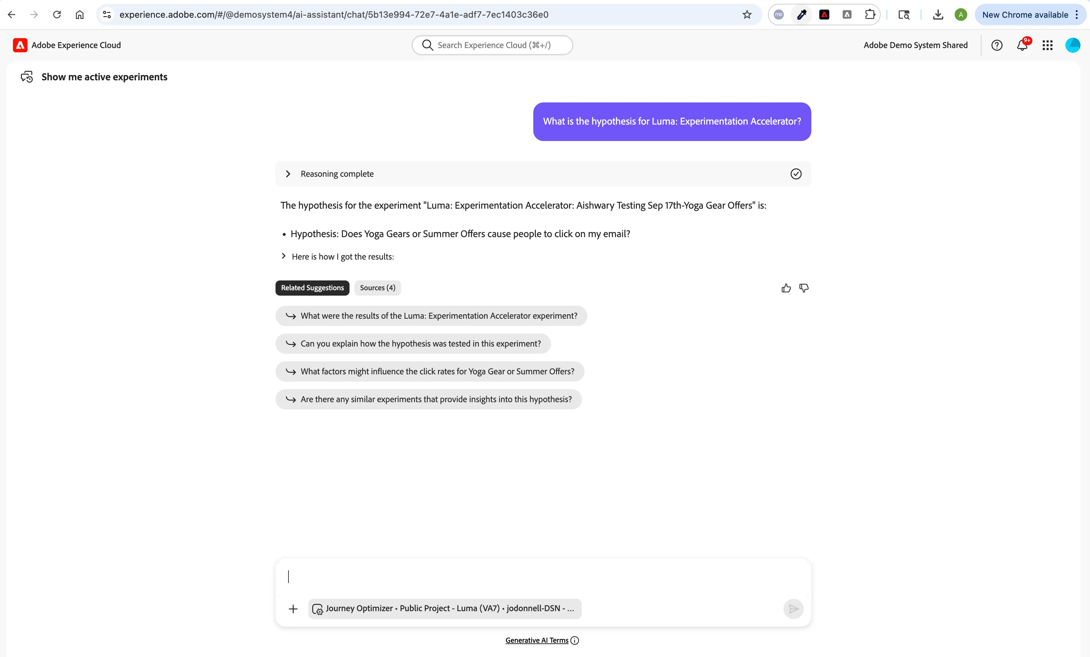Viewport: 1090px width, 657px height.
Task: Click the 'Show me active experiments' title
Action: pyautogui.click(x=104, y=77)
